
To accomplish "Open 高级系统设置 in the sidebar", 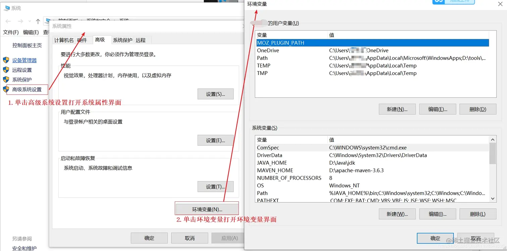I will coord(27,89).
